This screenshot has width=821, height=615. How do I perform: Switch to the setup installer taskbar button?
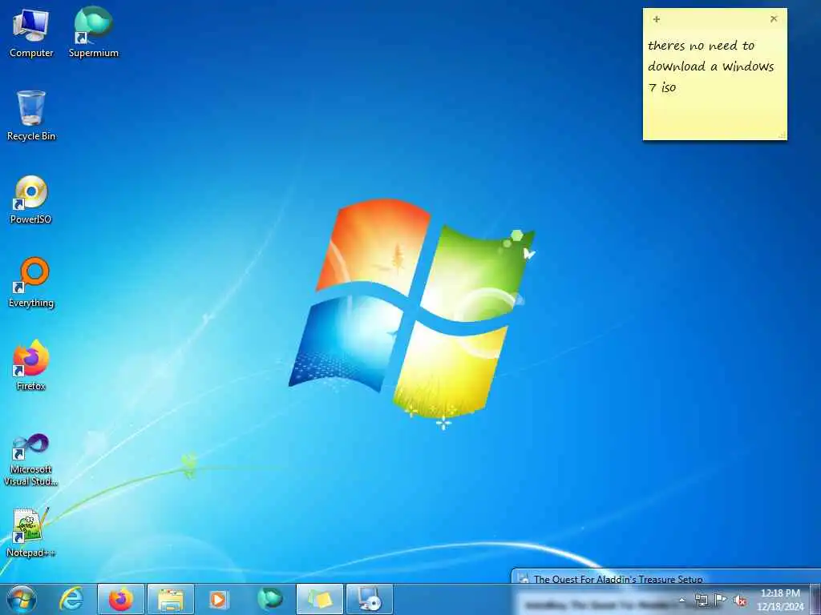pos(370,599)
